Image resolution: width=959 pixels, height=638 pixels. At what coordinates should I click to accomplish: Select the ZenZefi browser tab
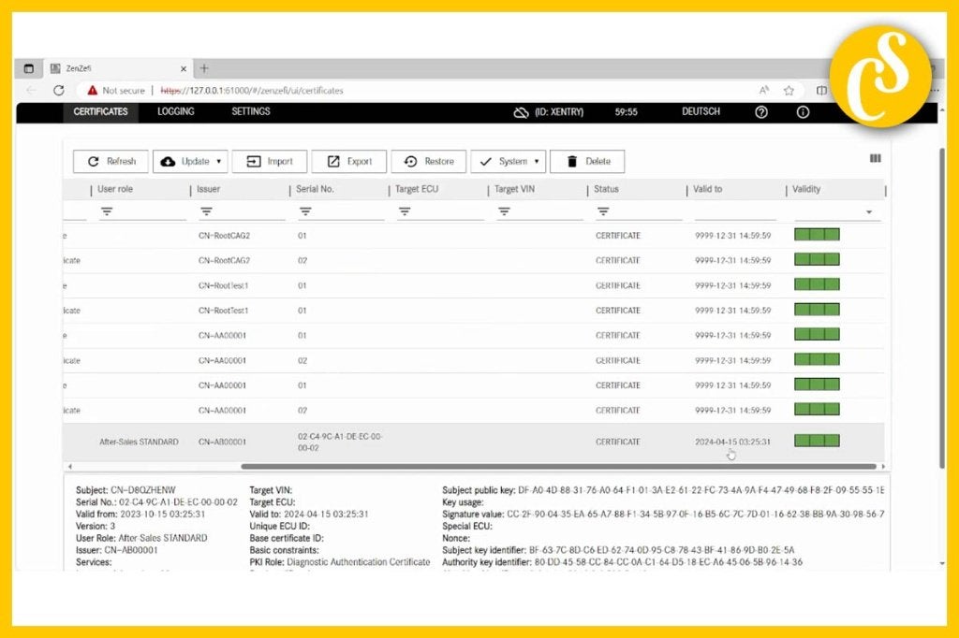tap(118, 68)
